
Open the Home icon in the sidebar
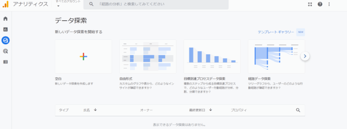(5, 19)
